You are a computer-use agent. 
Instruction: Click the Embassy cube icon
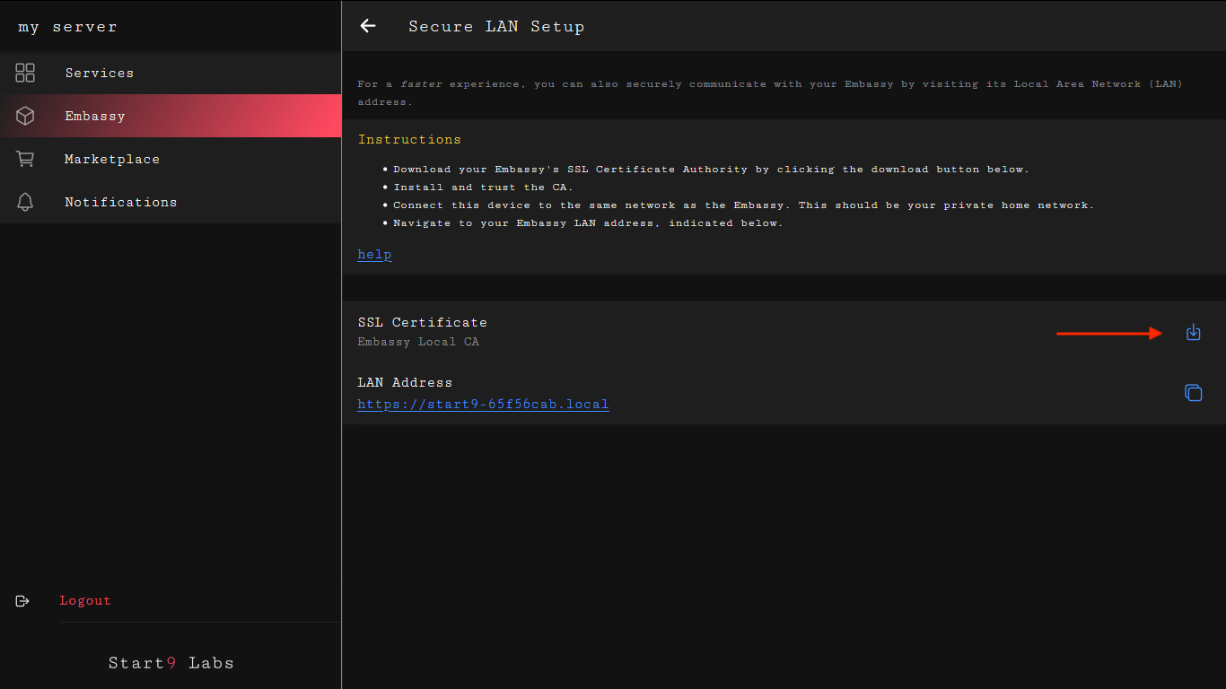[x=25, y=116]
